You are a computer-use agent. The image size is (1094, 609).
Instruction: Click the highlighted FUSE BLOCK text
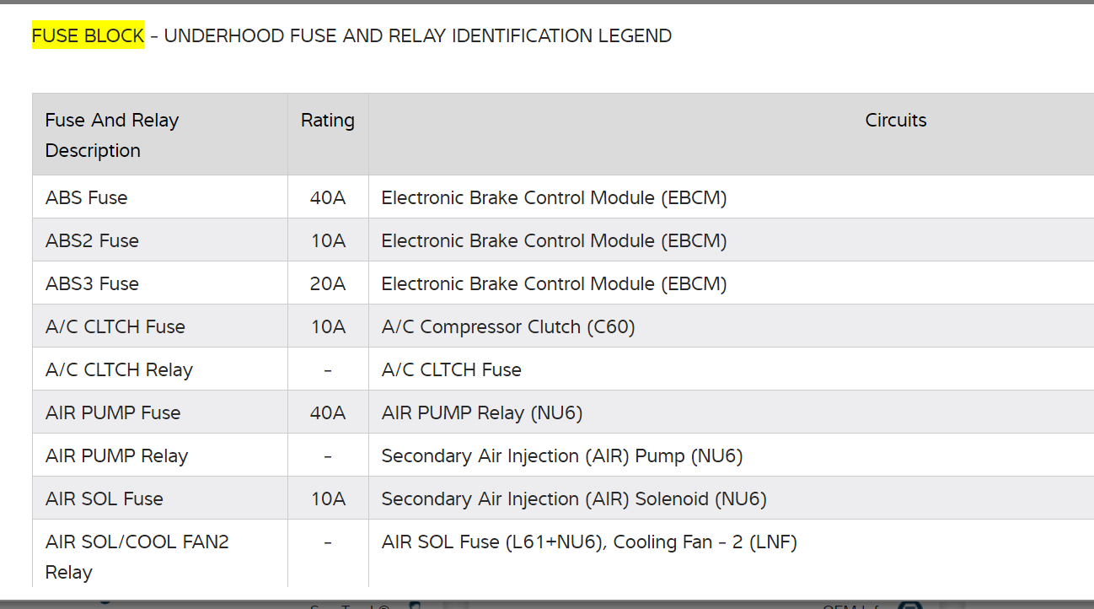point(88,35)
